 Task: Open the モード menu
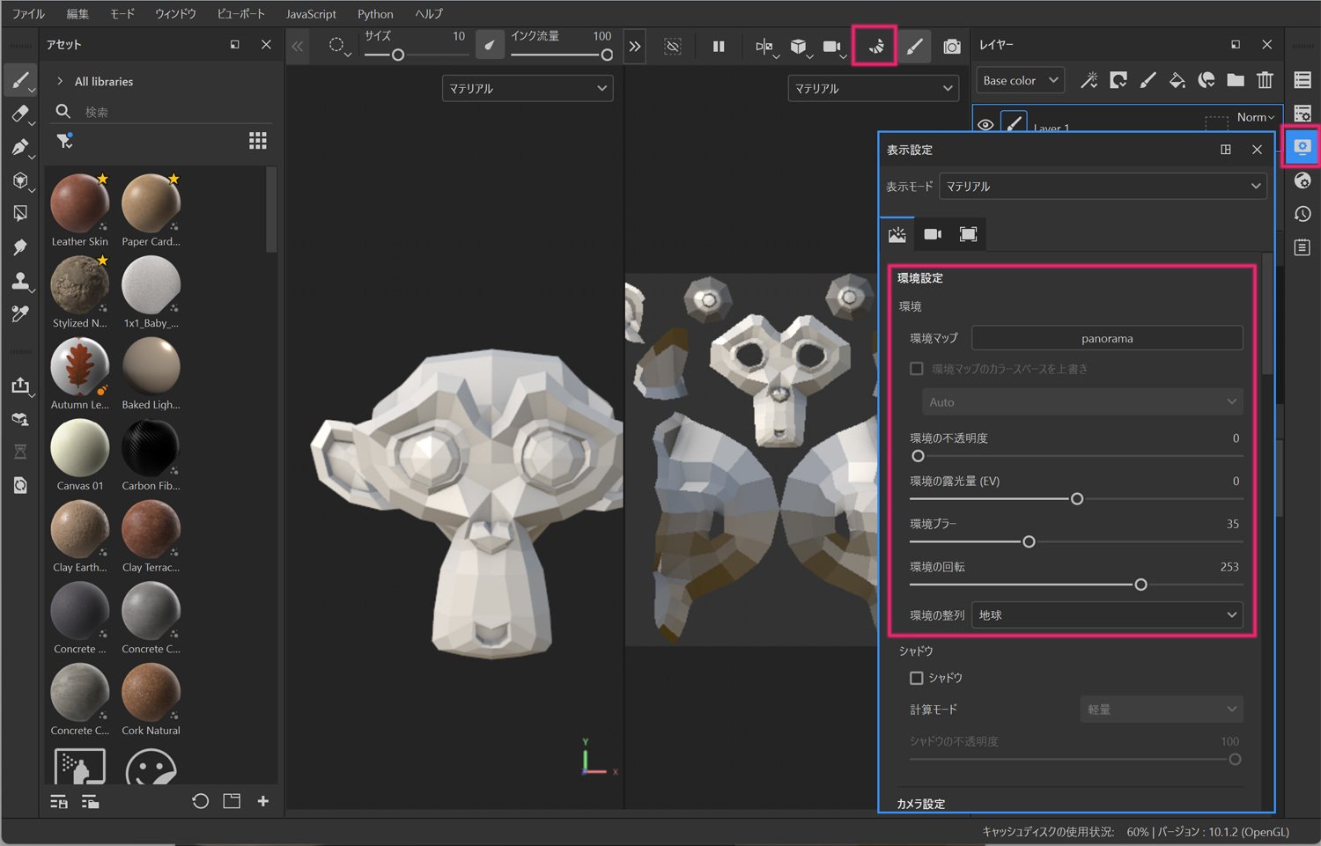[x=122, y=14]
